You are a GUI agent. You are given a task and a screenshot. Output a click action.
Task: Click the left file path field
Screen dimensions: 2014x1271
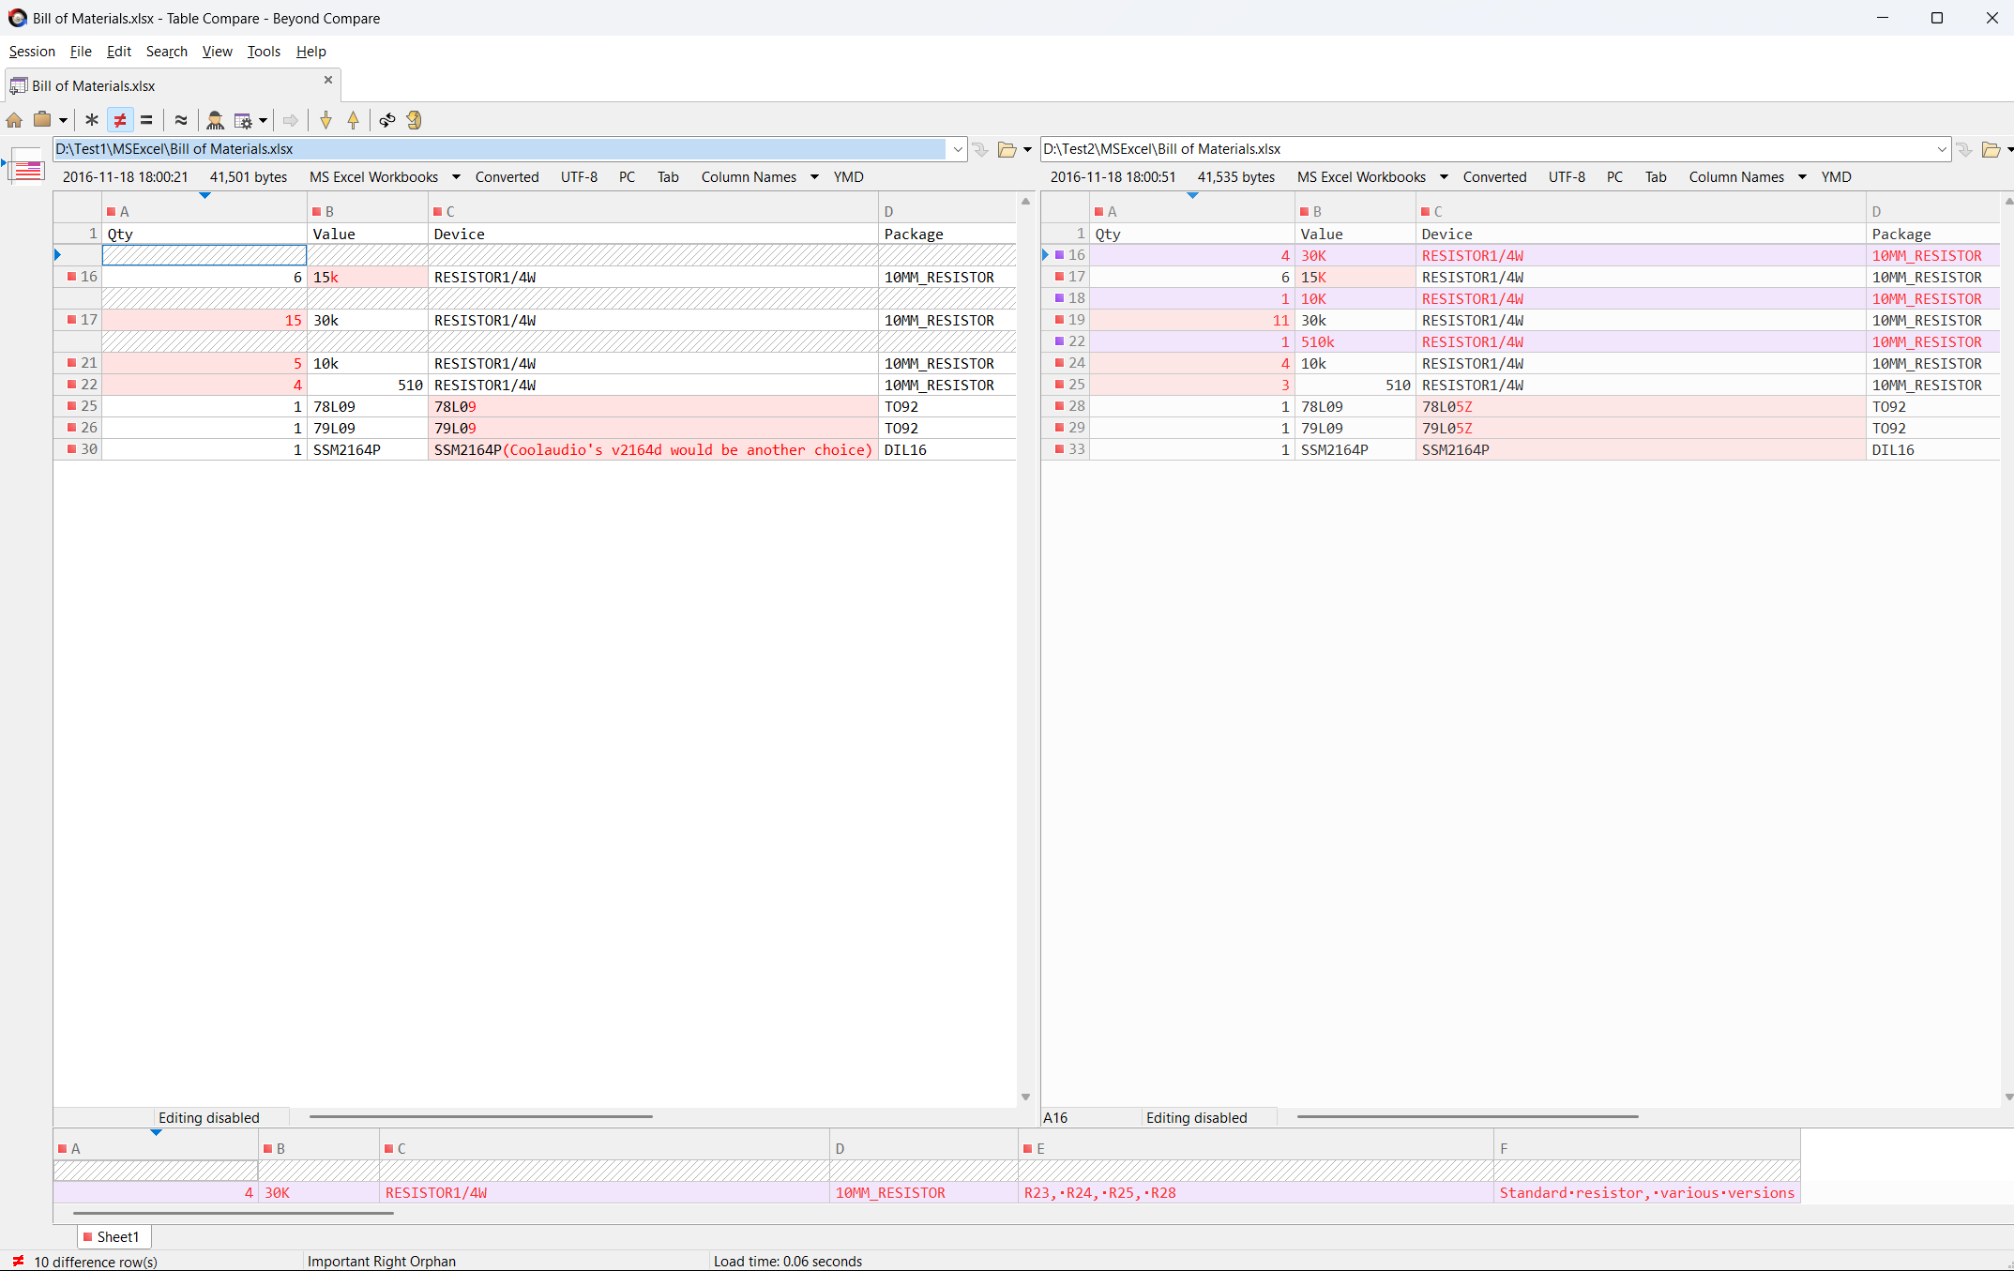tap(500, 149)
